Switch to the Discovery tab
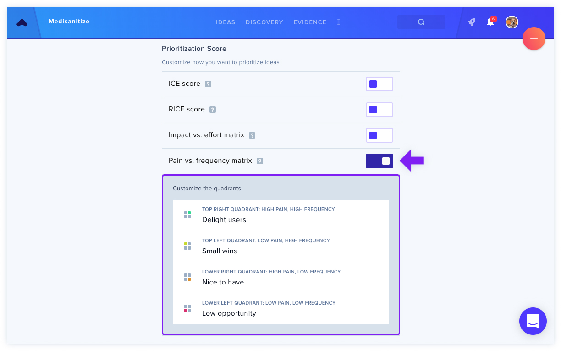Image resolution: width=561 pixels, height=351 pixels. [x=264, y=22]
